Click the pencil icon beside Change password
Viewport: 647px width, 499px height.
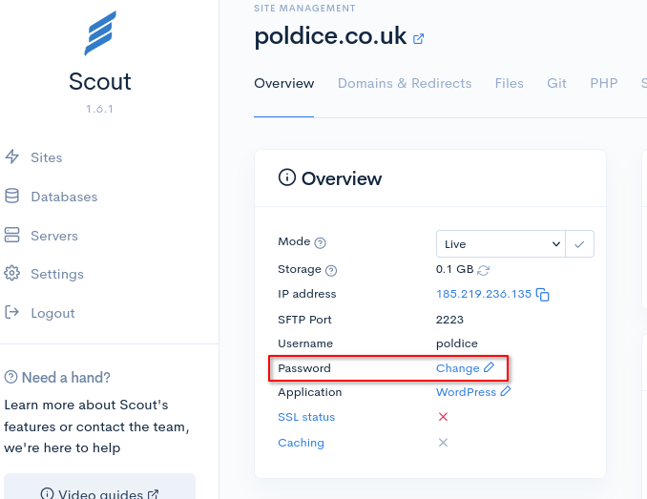490,367
